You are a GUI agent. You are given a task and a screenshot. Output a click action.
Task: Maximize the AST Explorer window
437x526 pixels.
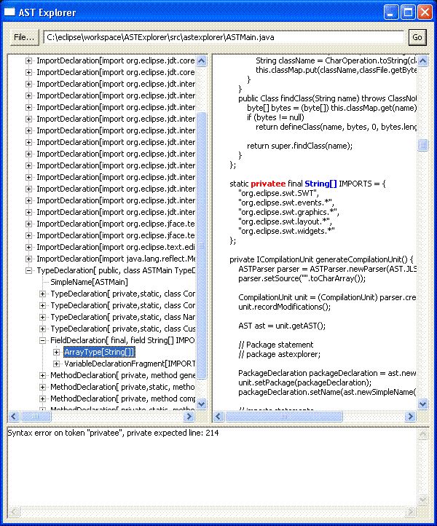point(408,12)
